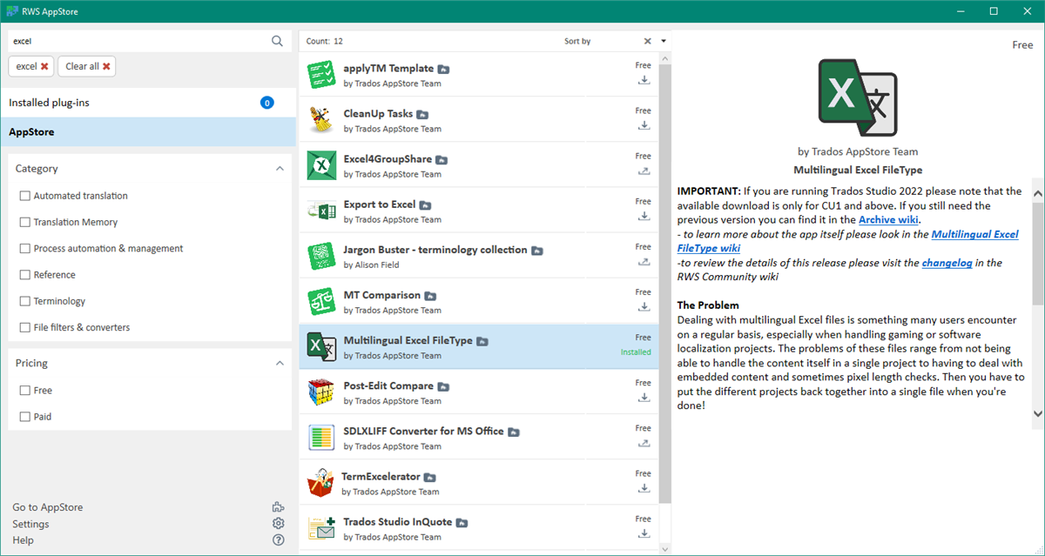Screen dimensions: 1045x556
Task: Click the Trados Studio InQuote logo
Action: point(322,528)
